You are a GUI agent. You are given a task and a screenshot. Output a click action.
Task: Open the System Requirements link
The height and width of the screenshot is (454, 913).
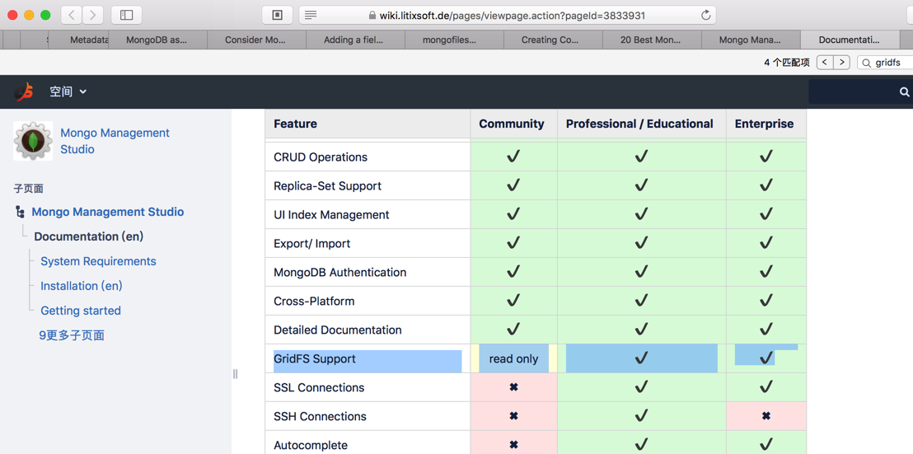98,261
